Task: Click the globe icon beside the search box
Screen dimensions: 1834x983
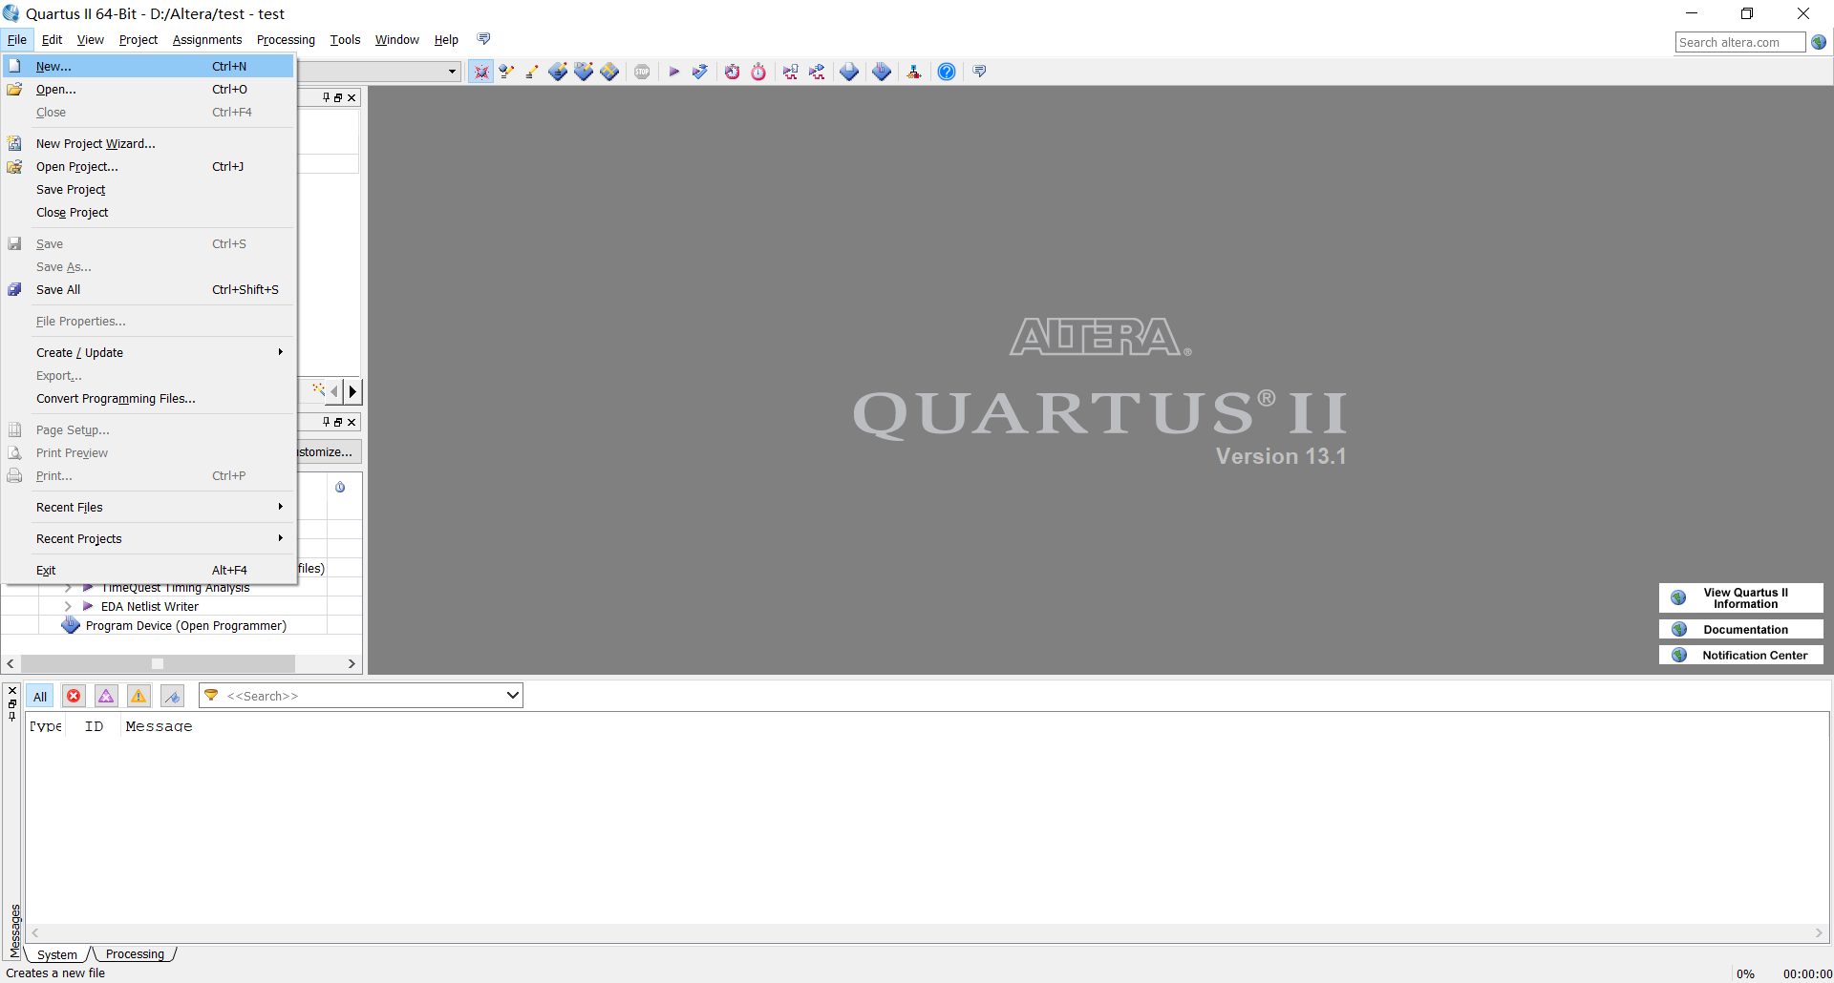Action: [1819, 42]
